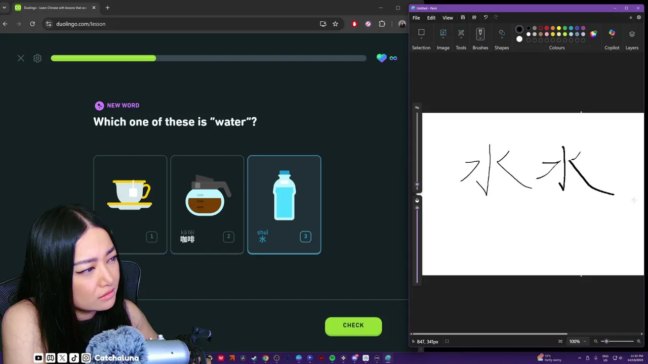
Task: Open the weather widget in taskbar
Action: tap(549, 358)
